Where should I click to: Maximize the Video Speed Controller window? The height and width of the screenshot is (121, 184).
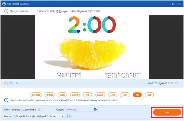click(174, 4)
